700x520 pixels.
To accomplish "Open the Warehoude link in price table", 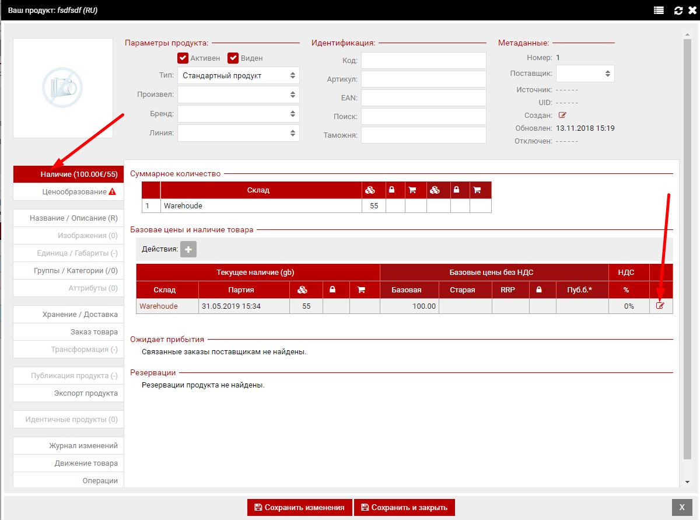I will 159,306.
